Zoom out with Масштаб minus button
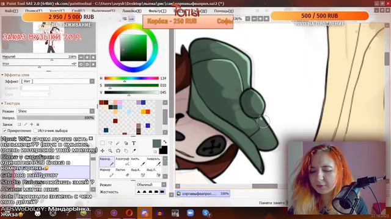 tap(81, 57)
